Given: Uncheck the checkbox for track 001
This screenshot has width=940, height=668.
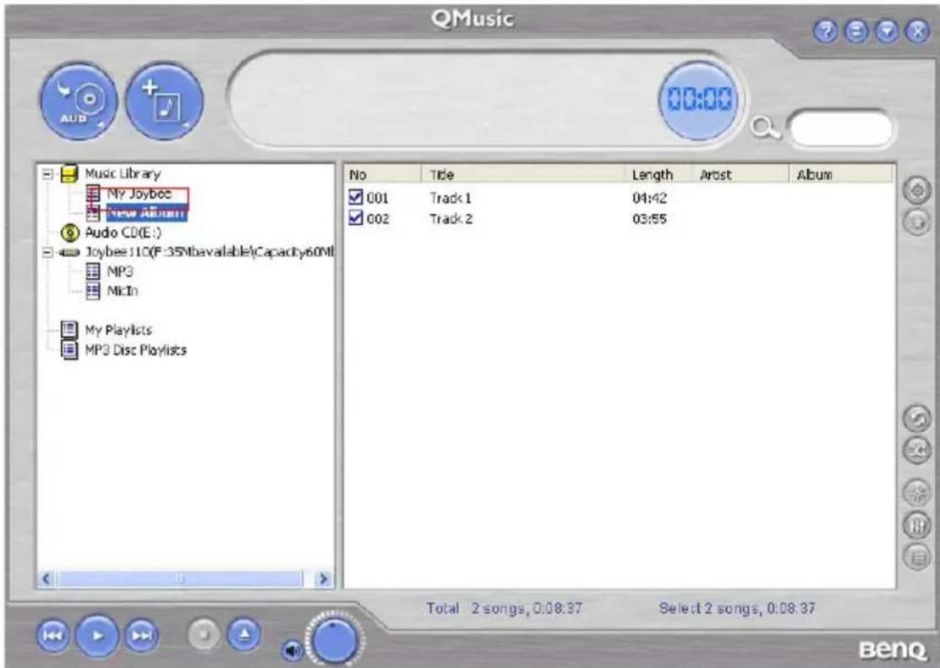Looking at the screenshot, I should click(356, 197).
